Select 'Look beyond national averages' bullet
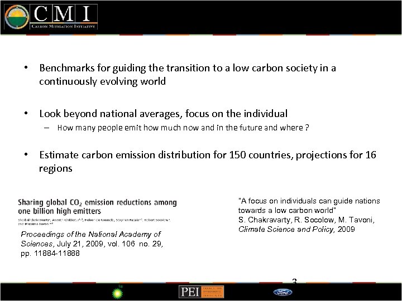Viewport: 402px width, 301px height. pos(163,114)
